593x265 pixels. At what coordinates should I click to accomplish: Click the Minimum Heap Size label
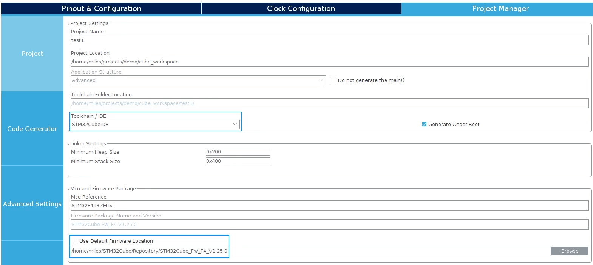tap(95, 152)
